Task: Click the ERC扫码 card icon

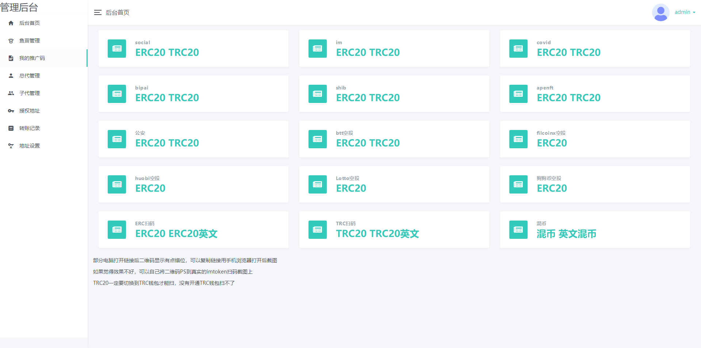Action: 117,230
